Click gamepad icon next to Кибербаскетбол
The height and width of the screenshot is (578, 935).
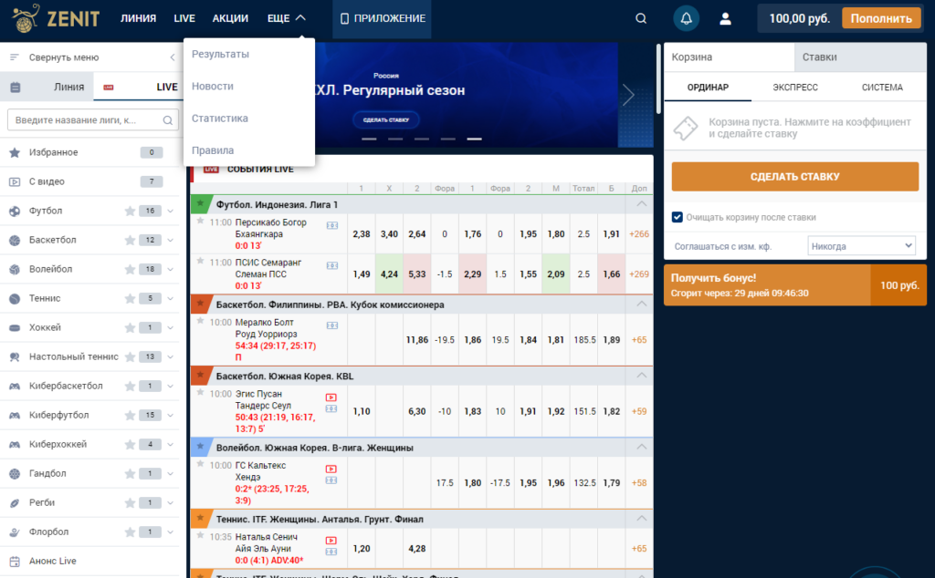[15, 386]
